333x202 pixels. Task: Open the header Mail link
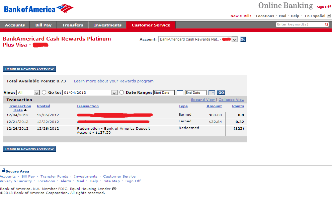(282, 16)
